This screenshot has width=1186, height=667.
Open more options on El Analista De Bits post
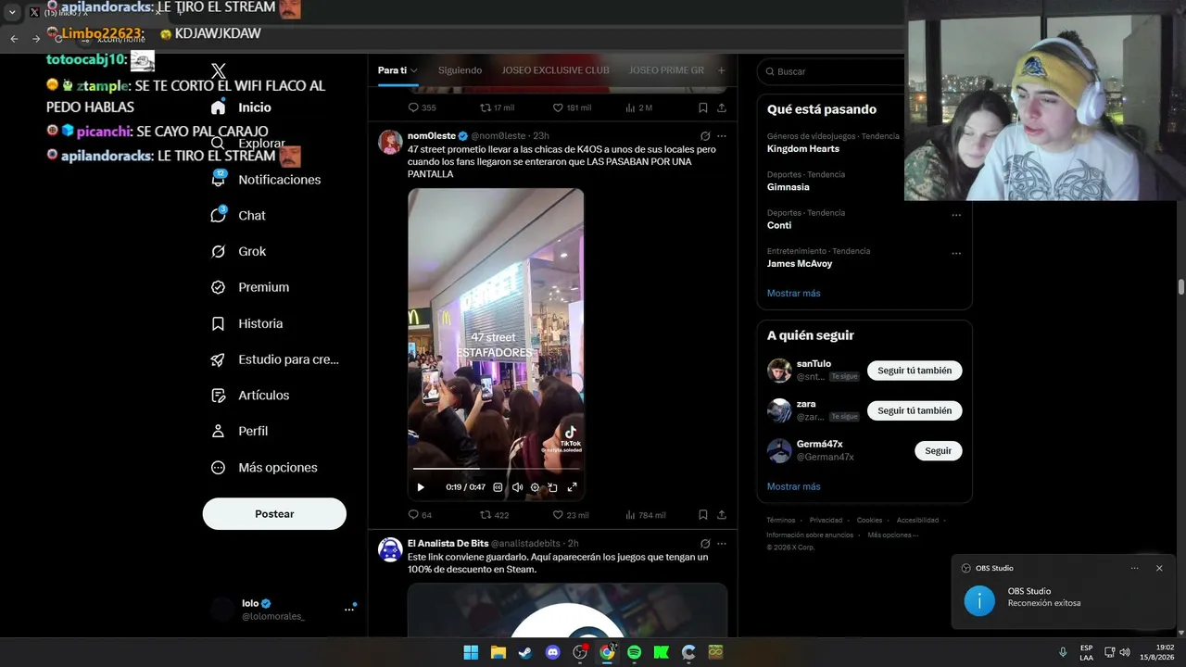722,544
